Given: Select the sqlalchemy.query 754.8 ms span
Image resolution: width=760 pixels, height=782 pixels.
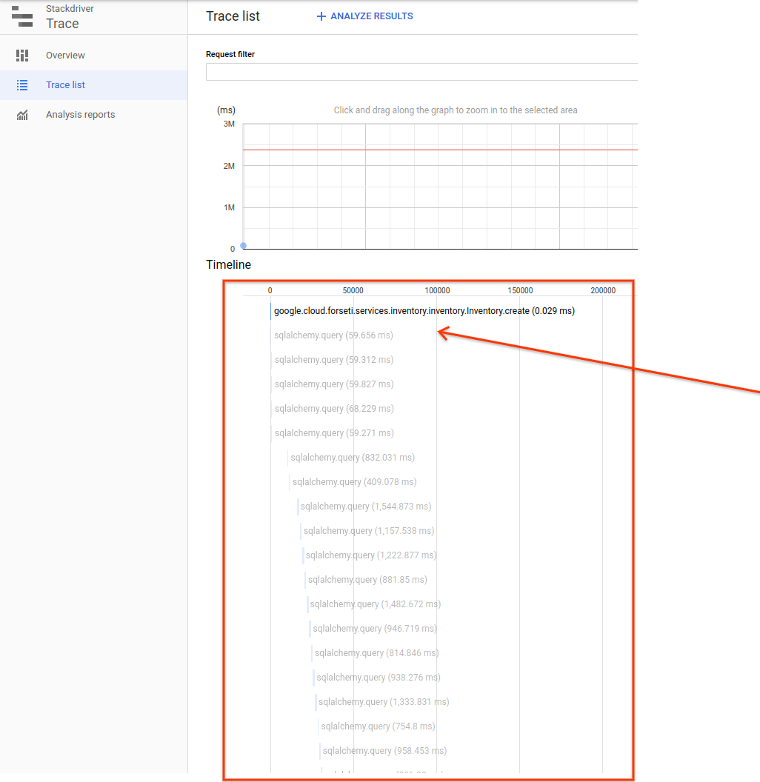Looking at the screenshot, I should [x=378, y=726].
